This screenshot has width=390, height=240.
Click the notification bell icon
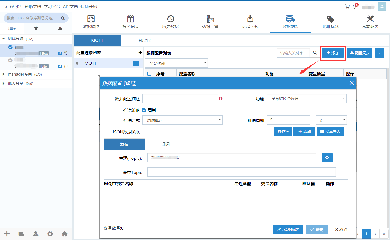coord(354,7)
